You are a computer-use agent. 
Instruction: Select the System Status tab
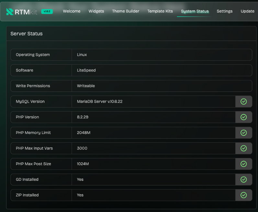pos(195,11)
